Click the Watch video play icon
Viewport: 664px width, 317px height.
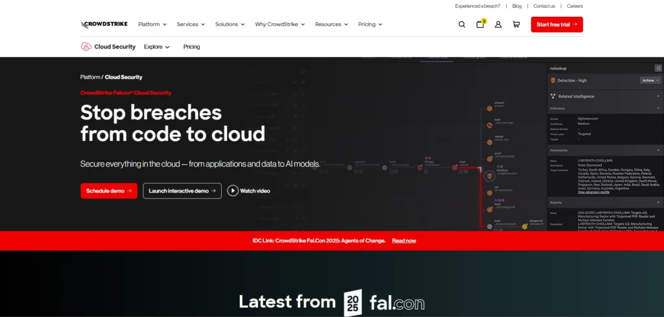233,191
